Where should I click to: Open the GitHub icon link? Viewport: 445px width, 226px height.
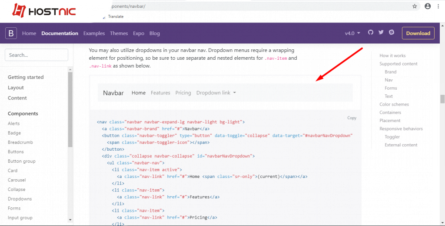click(371, 33)
